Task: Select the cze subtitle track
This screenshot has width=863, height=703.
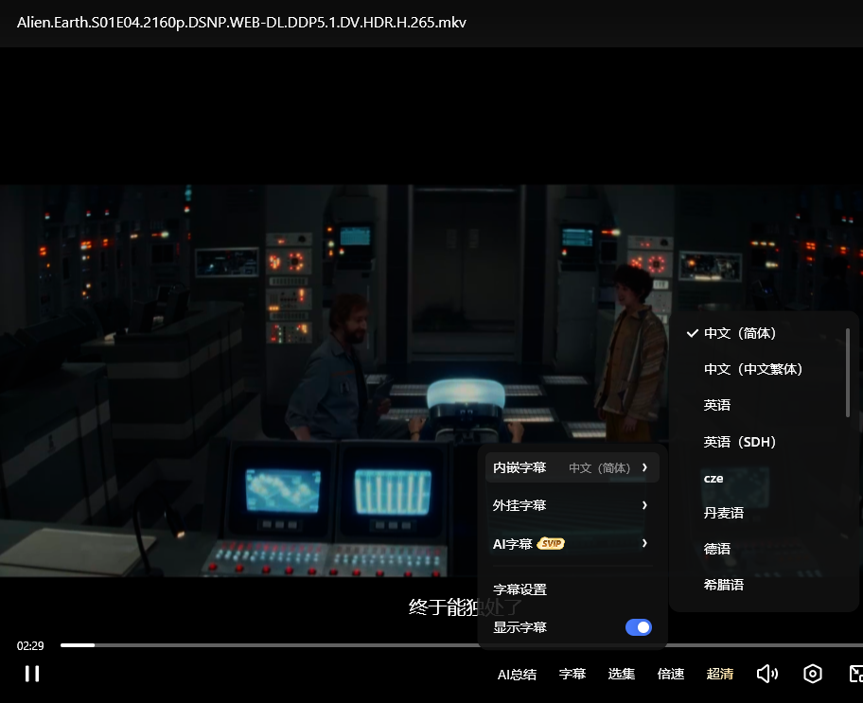Action: tap(713, 479)
